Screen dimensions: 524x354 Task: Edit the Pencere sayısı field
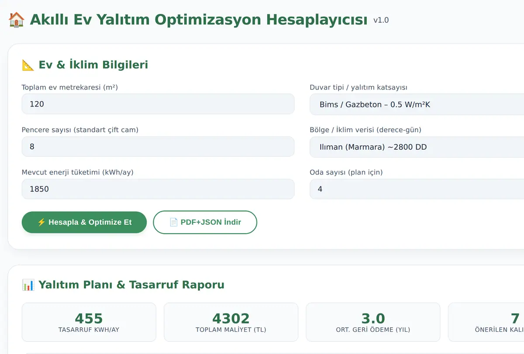(158, 147)
